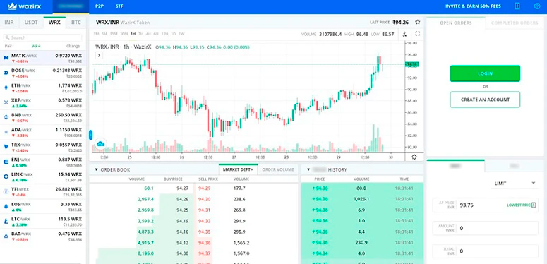Click the LINK coin icon

[x=6, y=176]
